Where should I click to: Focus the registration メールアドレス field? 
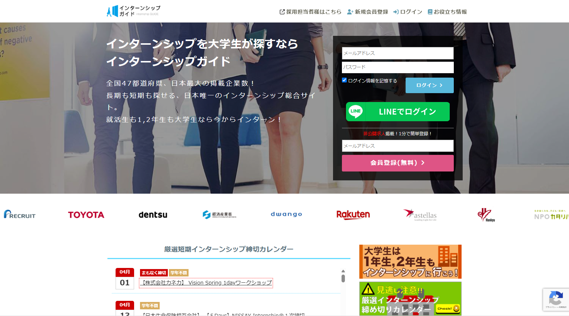pyautogui.click(x=397, y=146)
